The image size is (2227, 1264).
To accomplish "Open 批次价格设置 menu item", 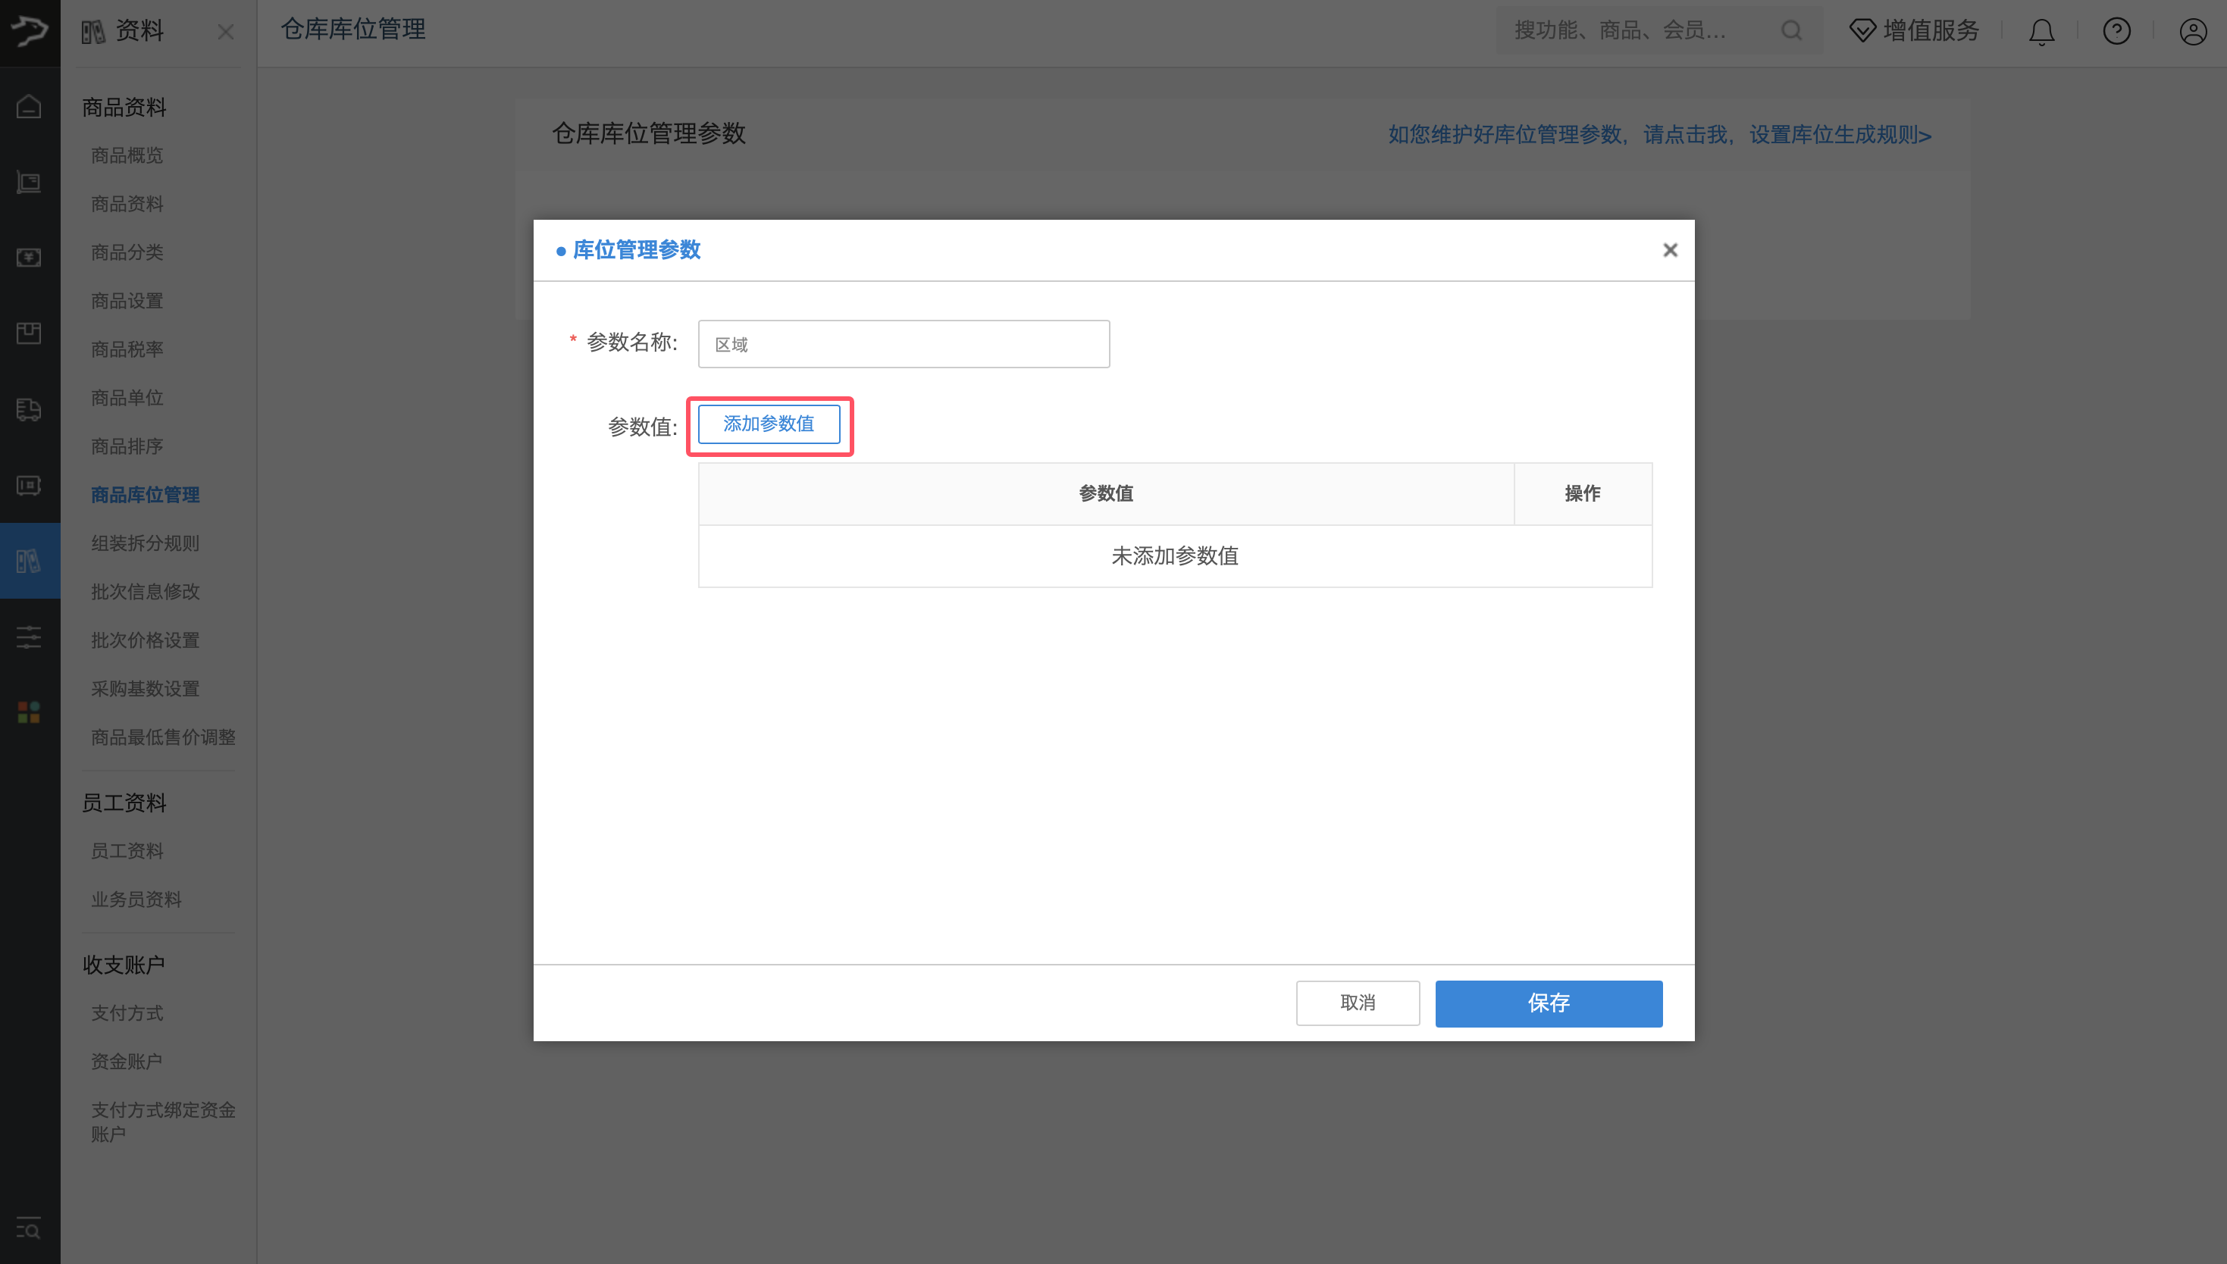I will 146,640.
